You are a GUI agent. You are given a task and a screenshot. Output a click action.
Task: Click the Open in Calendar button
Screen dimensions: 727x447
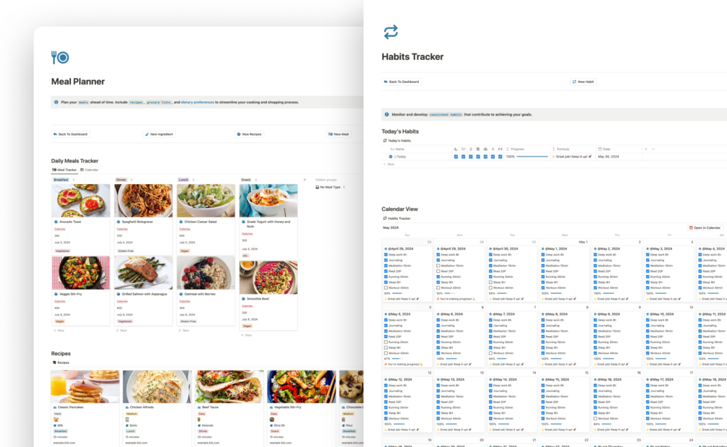pos(705,227)
